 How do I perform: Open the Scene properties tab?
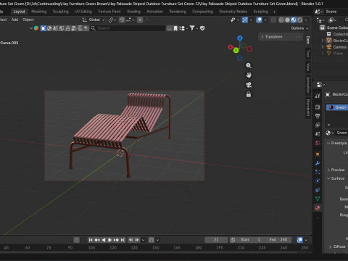click(318, 134)
